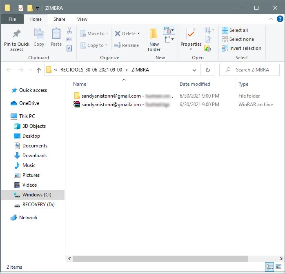Click the Search ZIMBRA field
The height and width of the screenshot is (274, 285).
point(249,70)
